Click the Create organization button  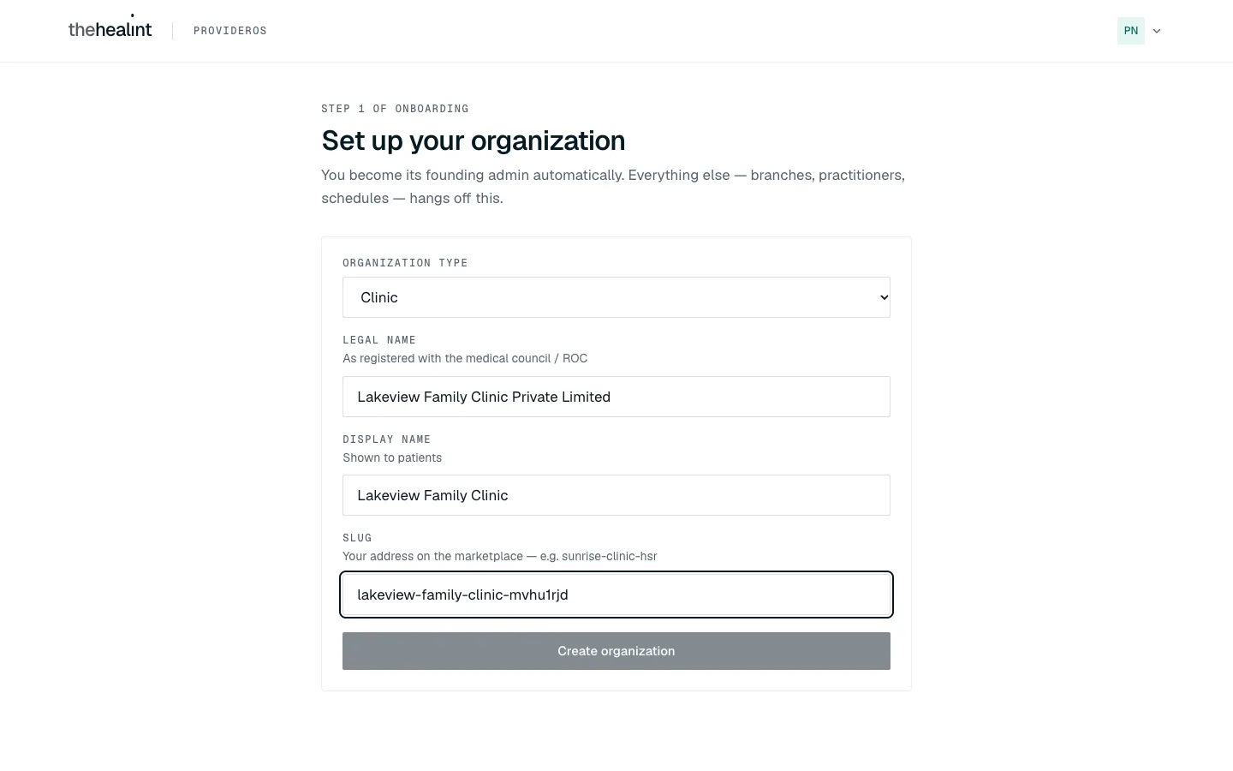click(x=616, y=651)
